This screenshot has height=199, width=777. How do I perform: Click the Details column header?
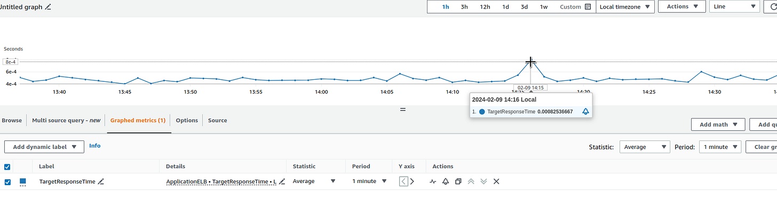point(176,167)
